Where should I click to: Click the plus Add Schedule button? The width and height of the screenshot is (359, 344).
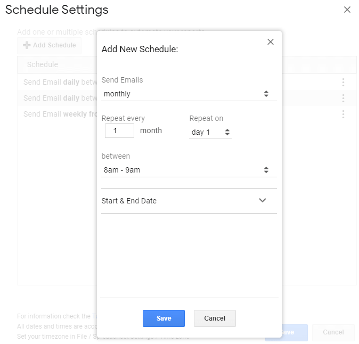[50, 45]
